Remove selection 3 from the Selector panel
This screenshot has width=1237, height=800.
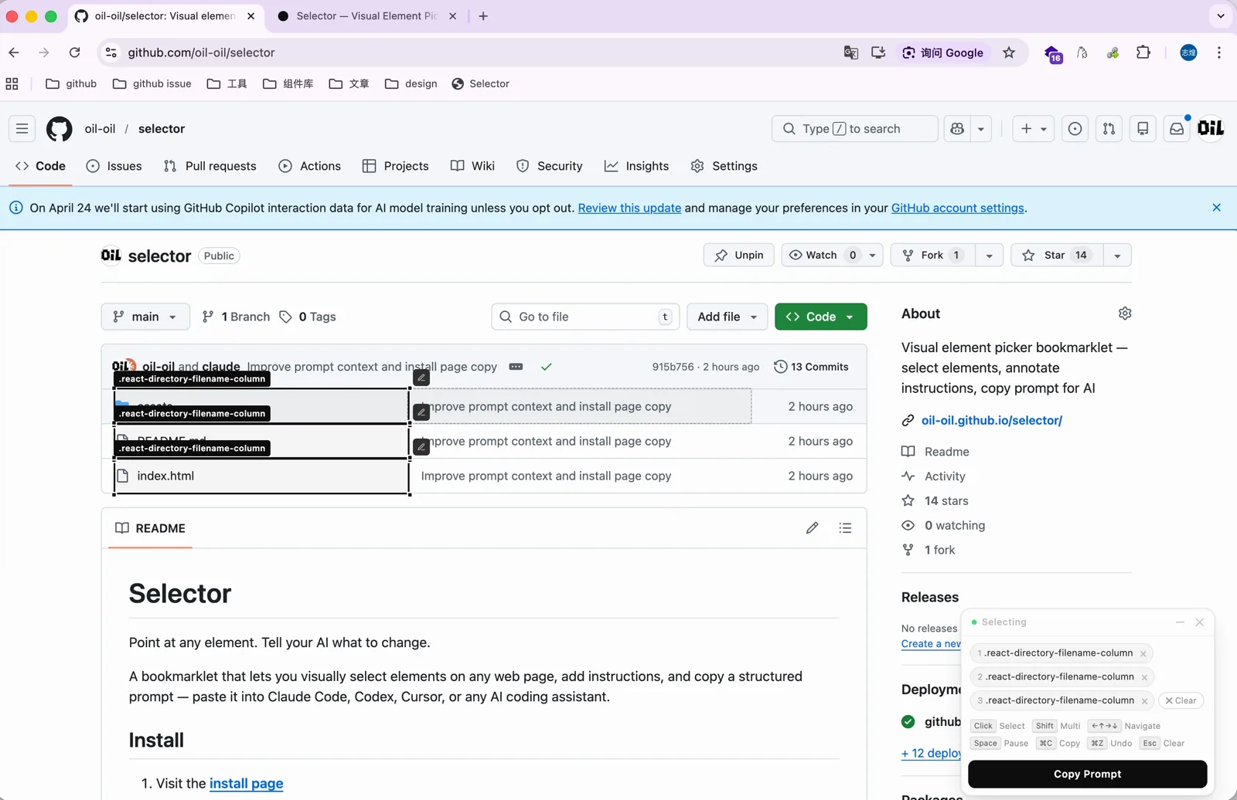pyautogui.click(x=1145, y=701)
